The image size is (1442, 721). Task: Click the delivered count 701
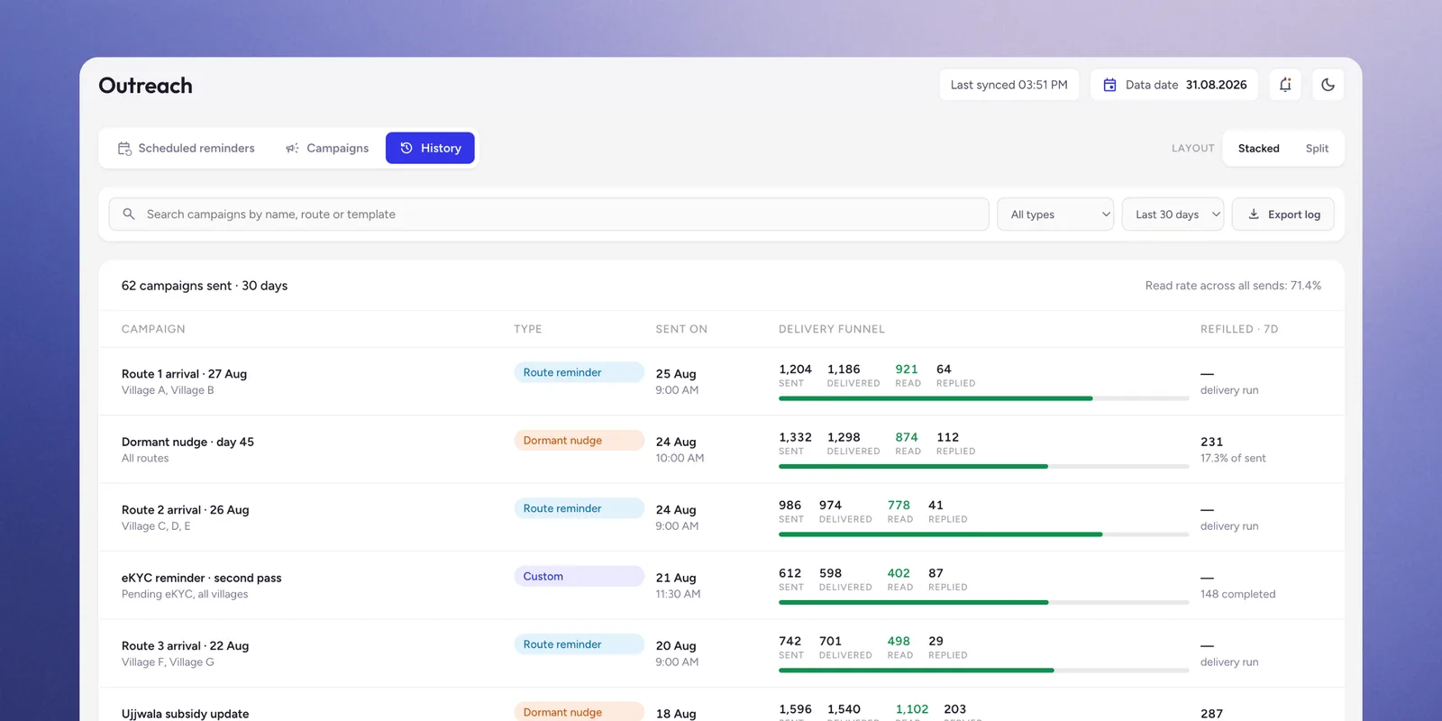(830, 642)
